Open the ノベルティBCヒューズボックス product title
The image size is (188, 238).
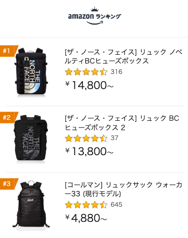coord(123,56)
